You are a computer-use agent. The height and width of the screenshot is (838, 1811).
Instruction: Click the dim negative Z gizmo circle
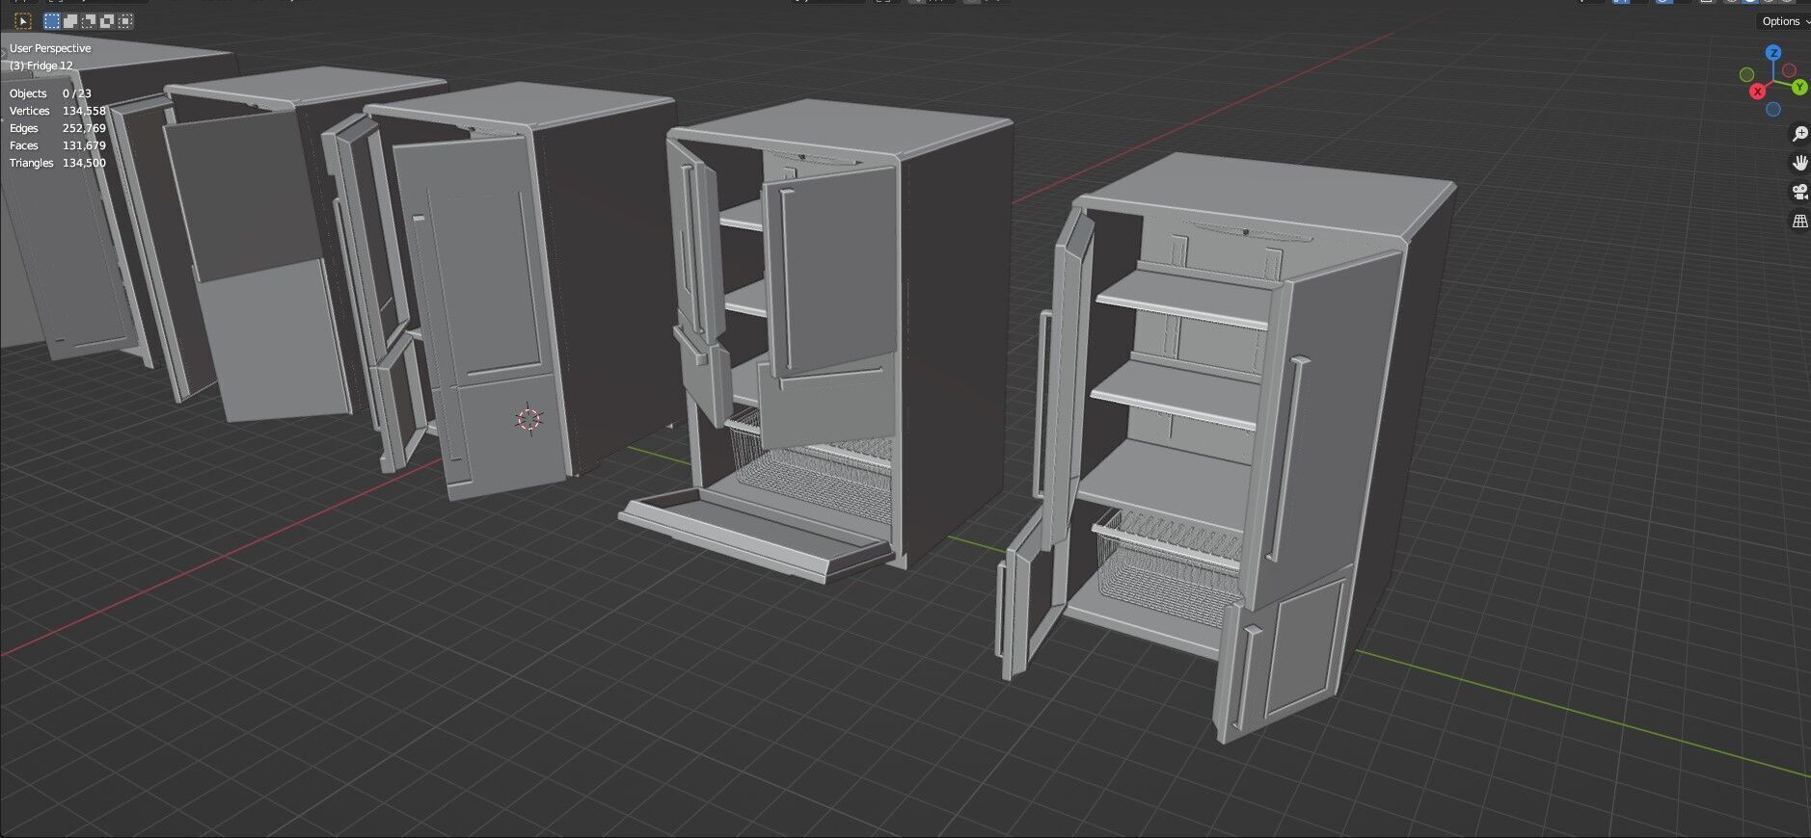pos(1773,110)
